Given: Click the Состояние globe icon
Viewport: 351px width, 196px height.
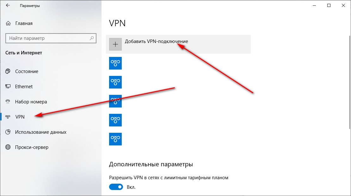Looking at the screenshot, I should point(8,71).
